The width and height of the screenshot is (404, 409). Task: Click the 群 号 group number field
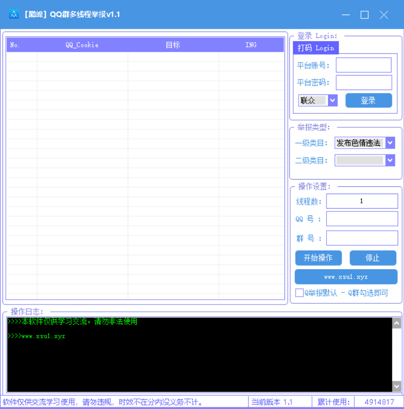[x=362, y=238]
